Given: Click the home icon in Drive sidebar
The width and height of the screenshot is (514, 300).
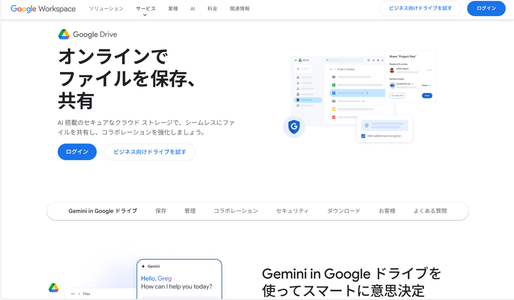Looking at the screenshot, I should point(298,77).
